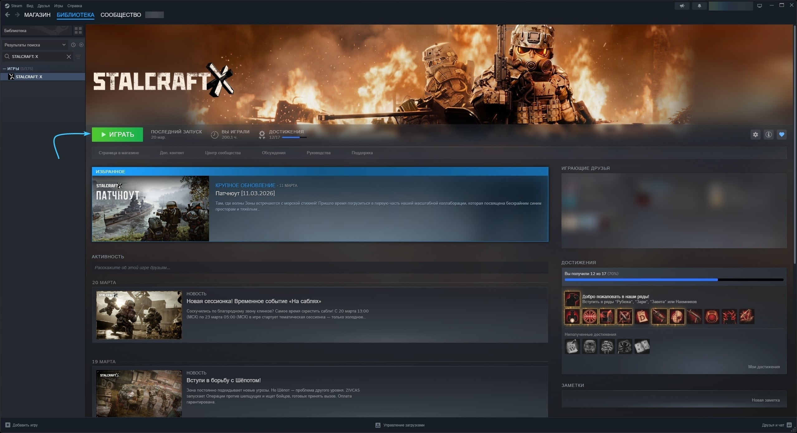The width and height of the screenshot is (797, 433).
Task: Open the Друзья menu
Action: (x=44, y=6)
